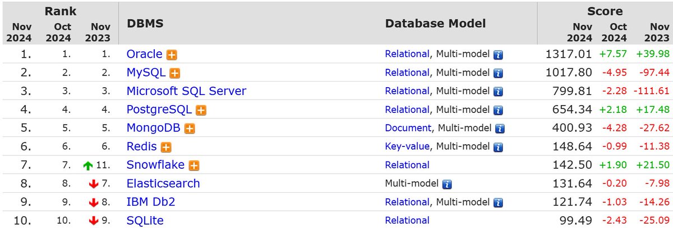
Task: Follow the Relational link in Snowflake row
Action: (x=407, y=165)
